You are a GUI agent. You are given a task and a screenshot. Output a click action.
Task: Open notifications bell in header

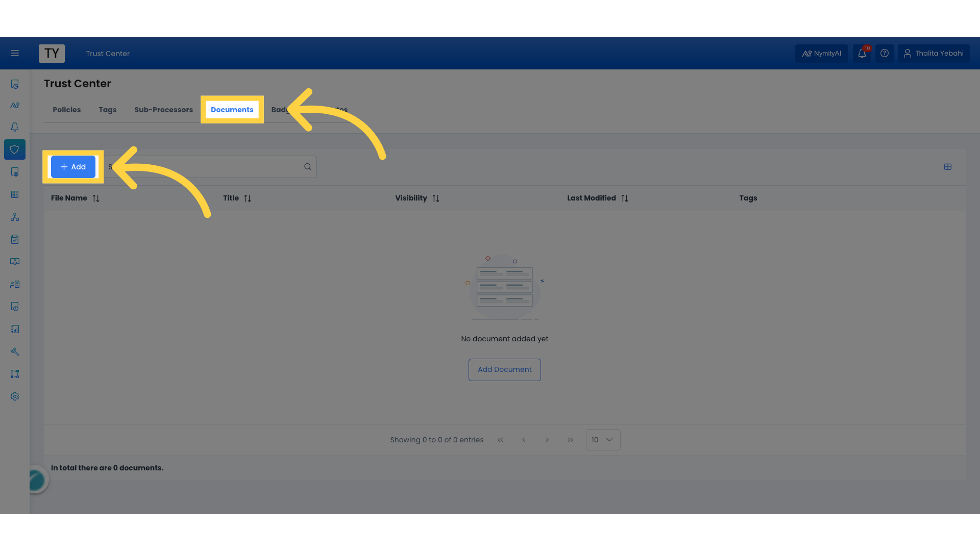pyautogui.click(x=862, y=53)
